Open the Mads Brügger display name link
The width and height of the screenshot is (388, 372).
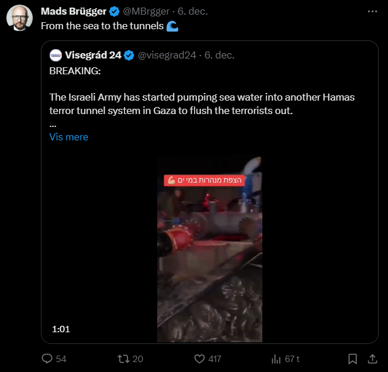pyautogui.click(x=74, y=12)
